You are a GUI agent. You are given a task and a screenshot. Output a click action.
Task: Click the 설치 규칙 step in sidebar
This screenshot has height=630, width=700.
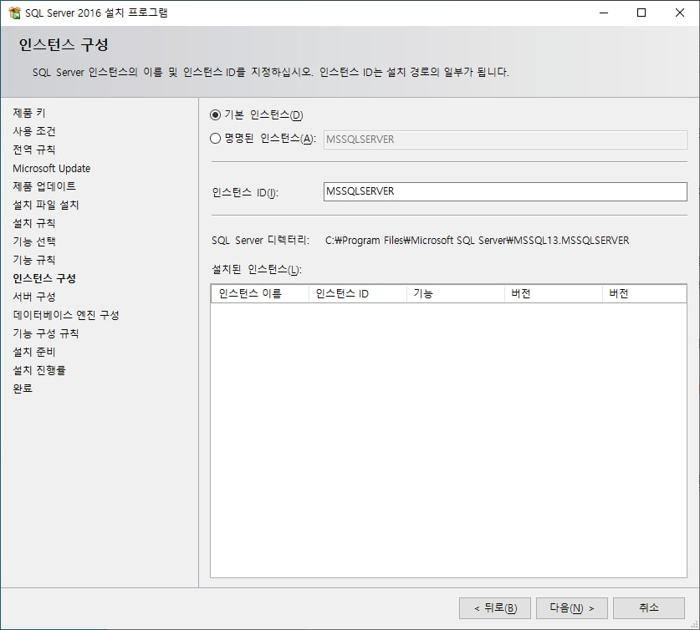point(34,223)
